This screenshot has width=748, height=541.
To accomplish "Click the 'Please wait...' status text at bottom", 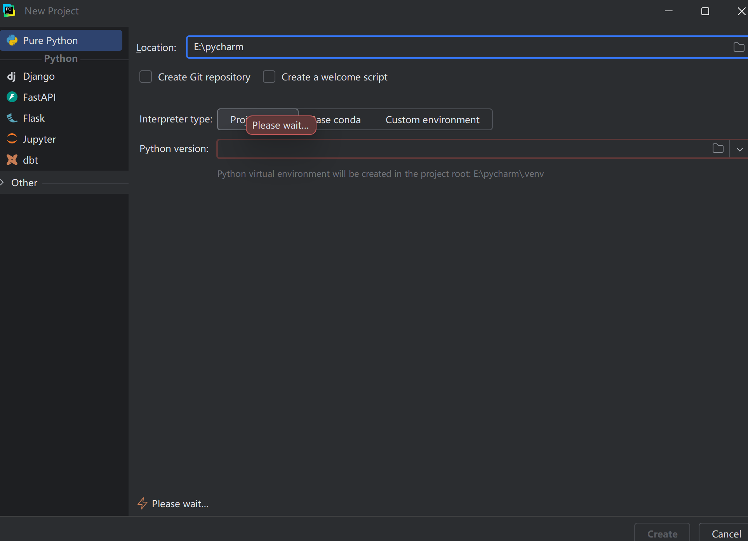I will [x=180, y=504].
